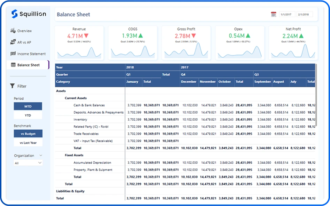Switch period to YTD

point(28,115)
